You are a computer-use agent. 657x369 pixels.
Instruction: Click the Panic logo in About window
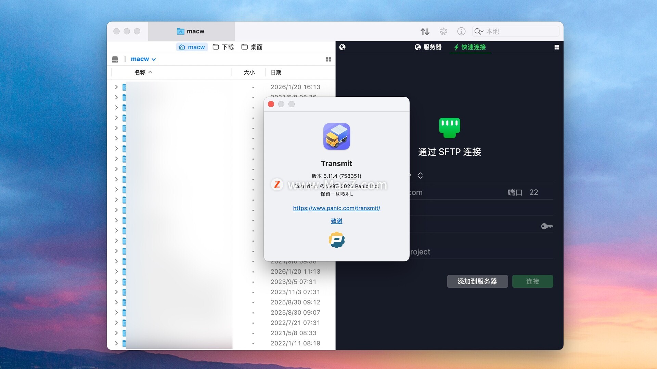click(x=336, y=240)
